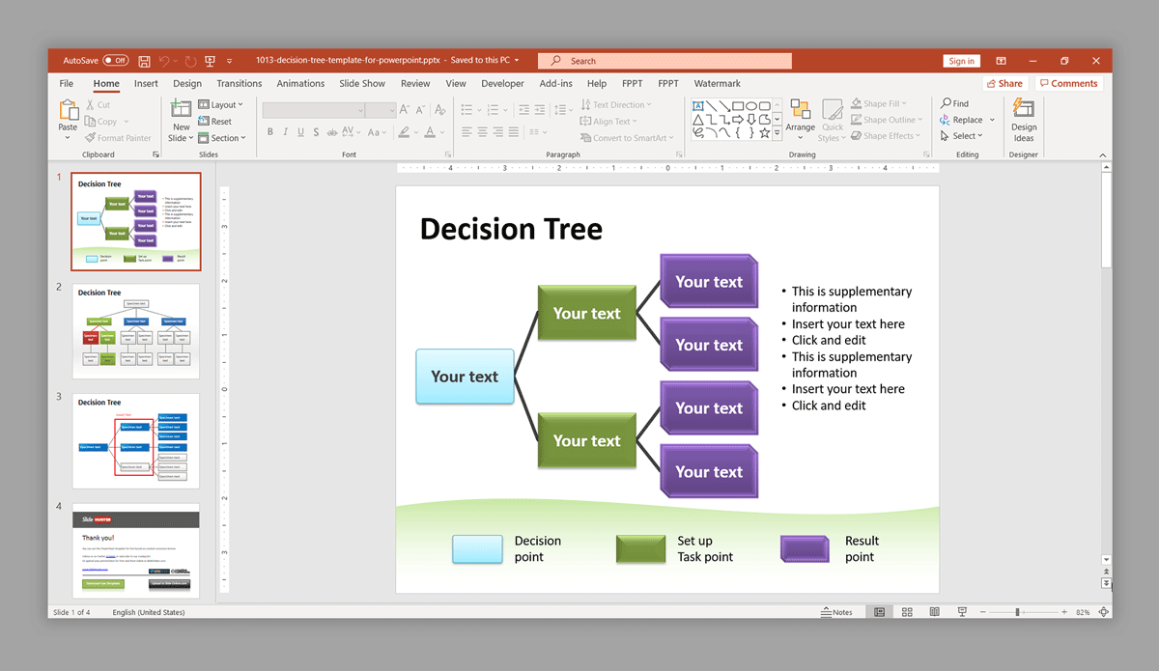Switch to the Slide Show tab
Screen dimensions: 1159x671
[362, 84]
